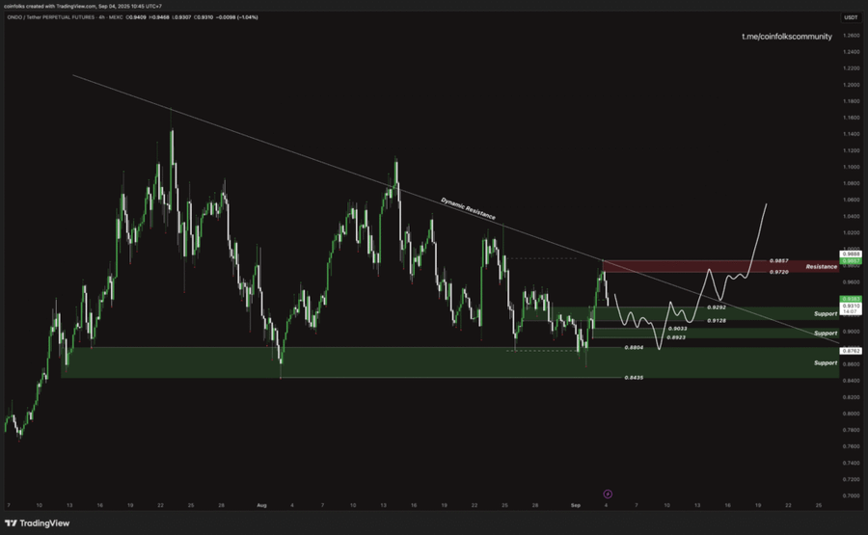The image size is (868, 535).
Task: Click the O0.9409 open value
Action: coord(136,17)
